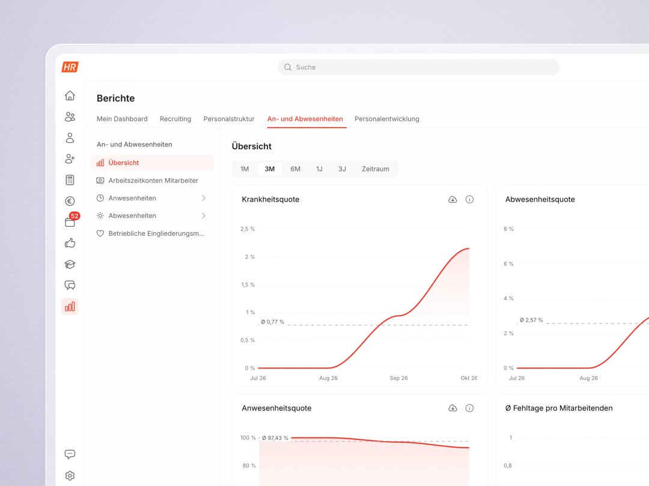Viewport: 649px width, 486px height.
Task: Select the 1J time range
Action: (319, 169)
